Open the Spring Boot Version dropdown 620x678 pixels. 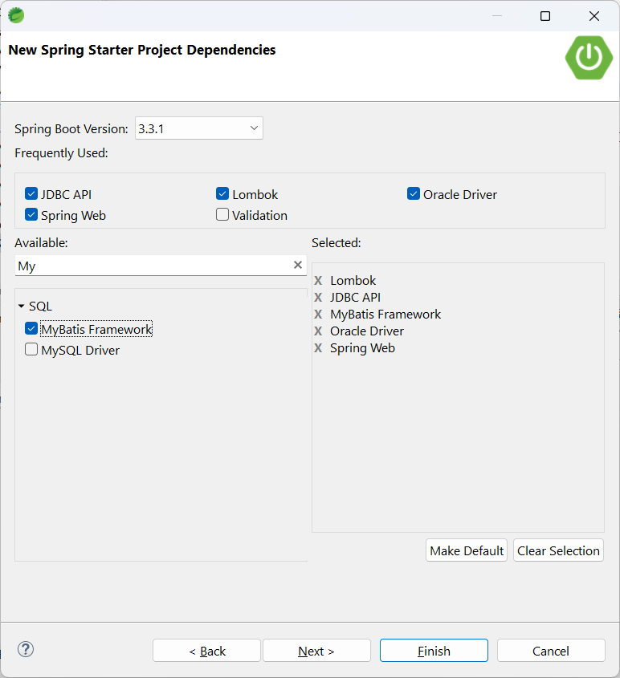coord(199,128)
